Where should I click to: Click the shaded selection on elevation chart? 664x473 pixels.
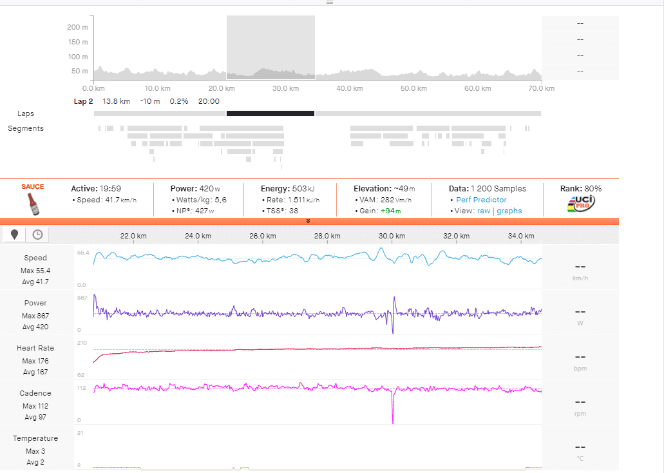coord(270,48)
